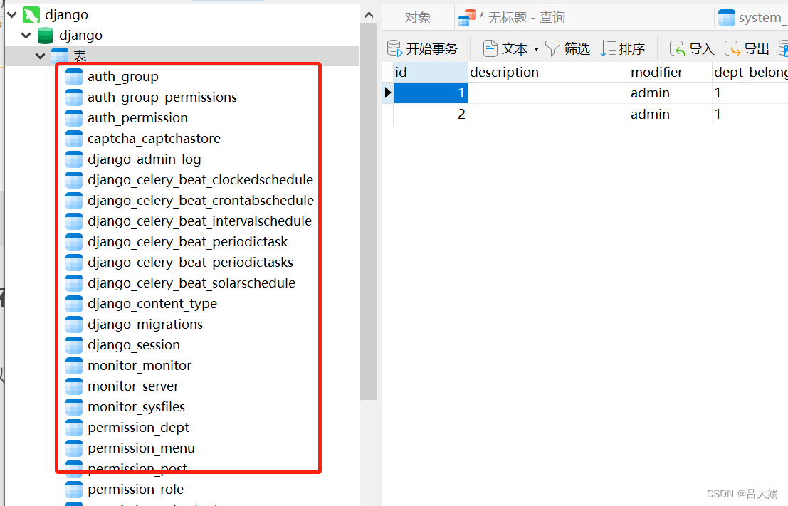788x506 pixels.
Task: Click the green django database icon
Action: (46, 36)
